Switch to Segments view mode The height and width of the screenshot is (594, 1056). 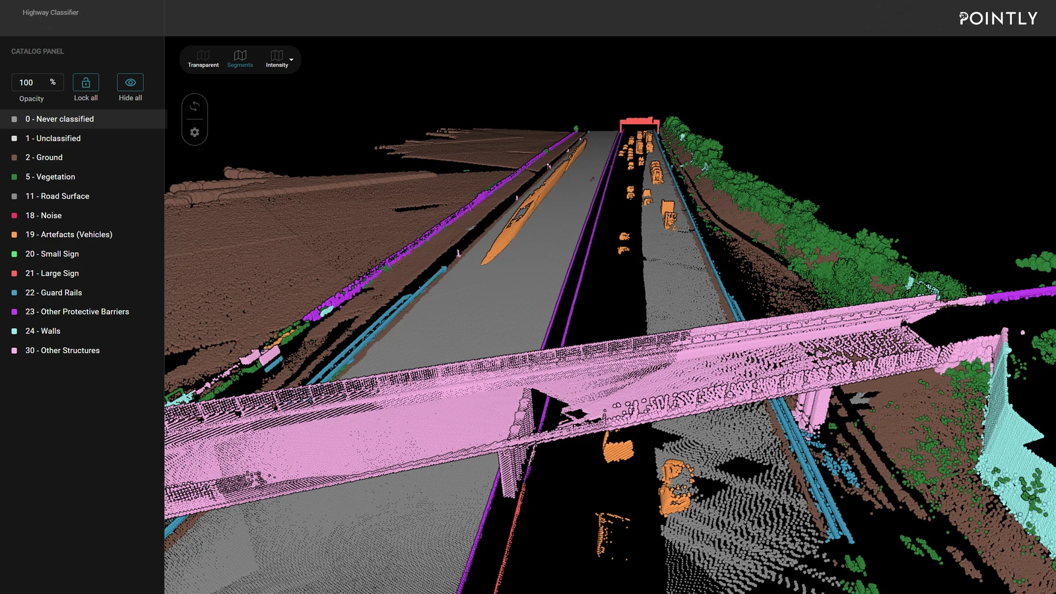click(240, 59)
